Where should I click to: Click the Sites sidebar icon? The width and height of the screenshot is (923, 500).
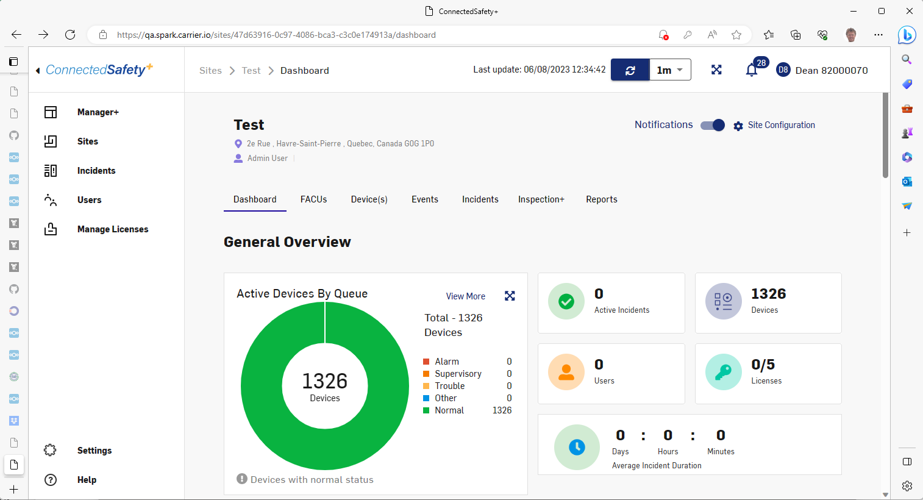(x=51, y=141)
